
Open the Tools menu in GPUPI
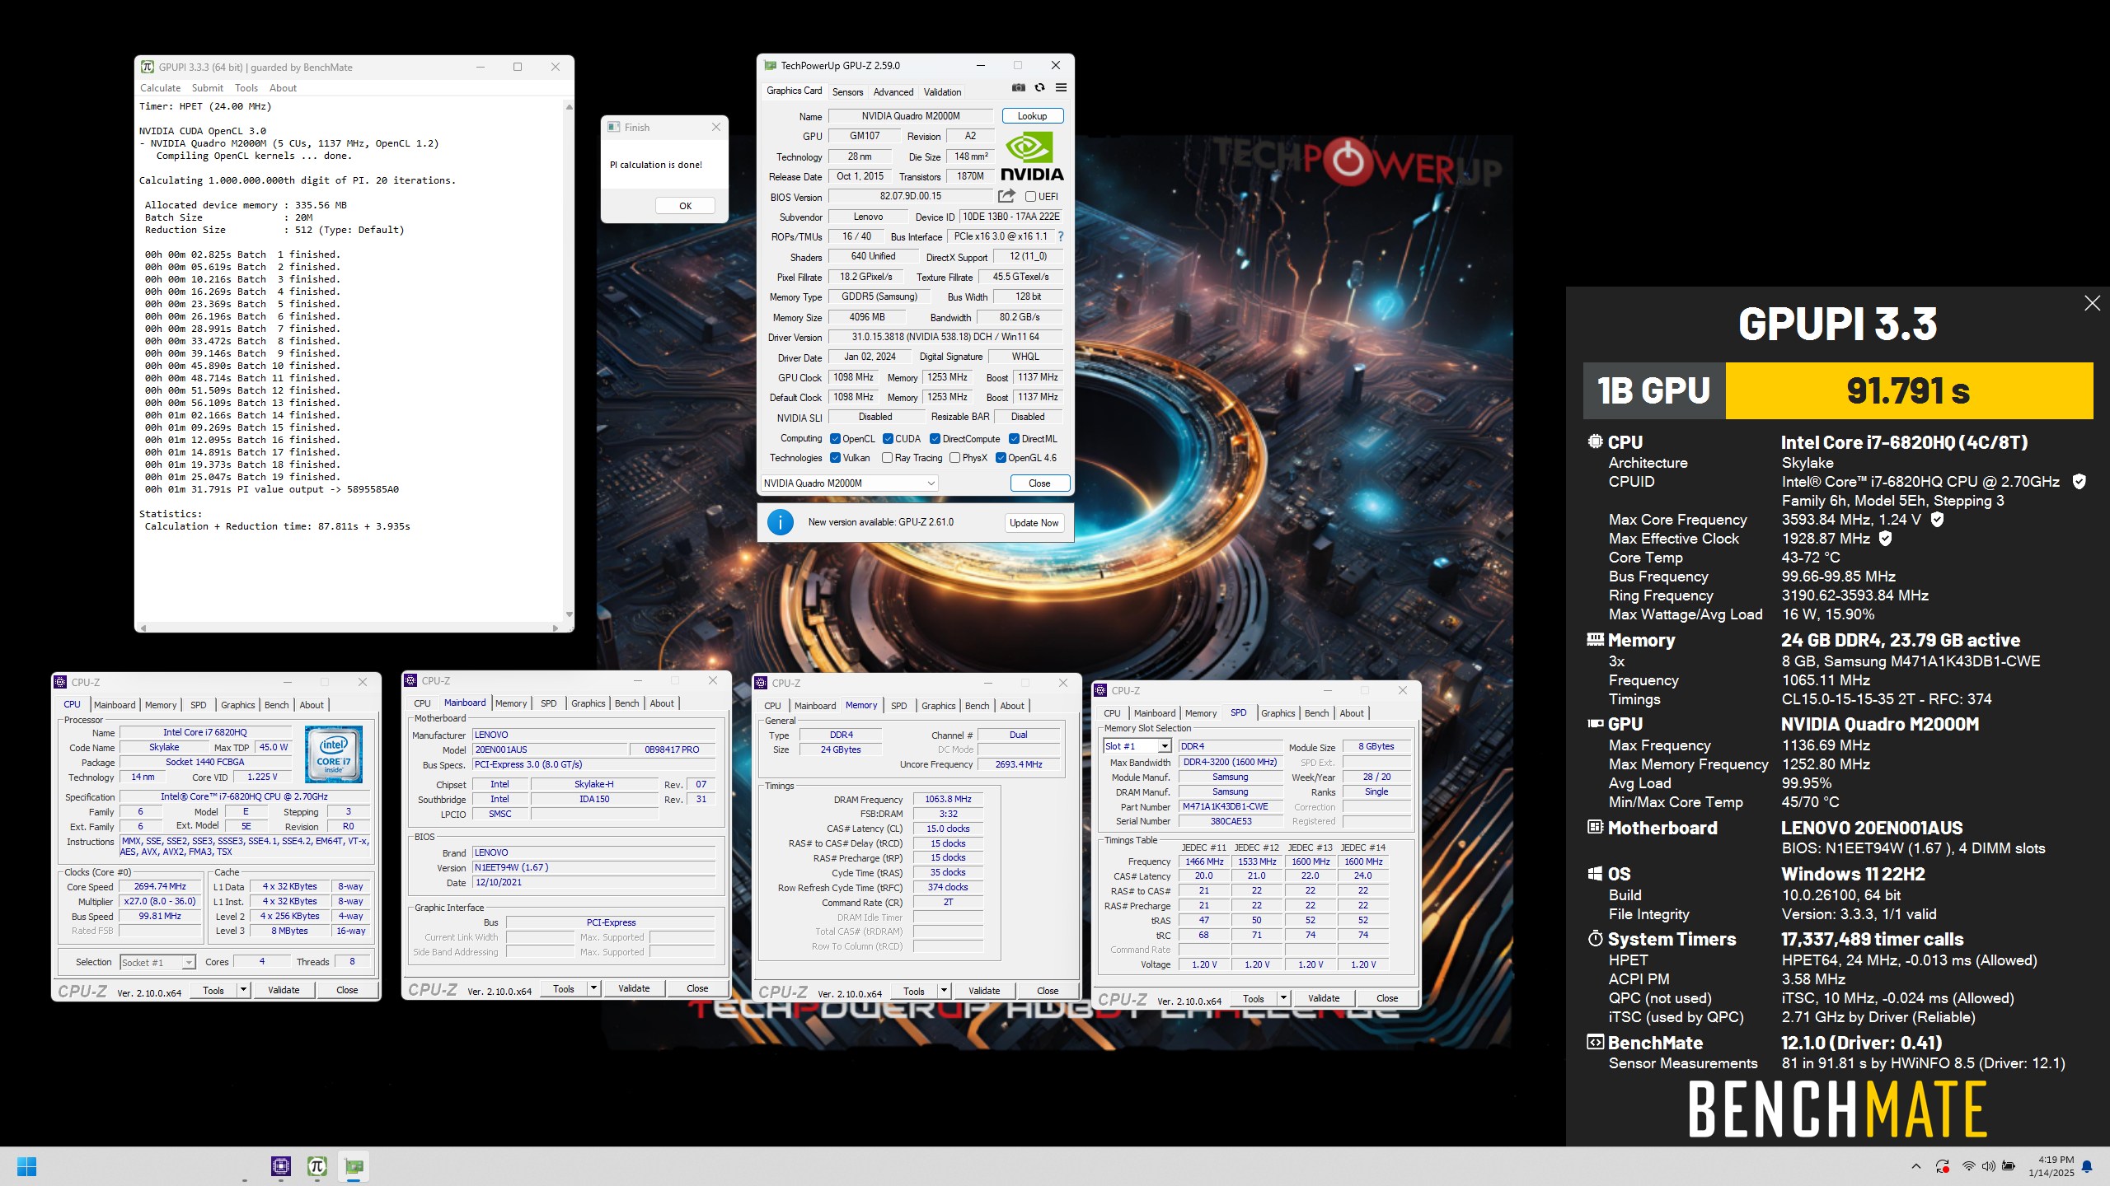click(246, 88)
